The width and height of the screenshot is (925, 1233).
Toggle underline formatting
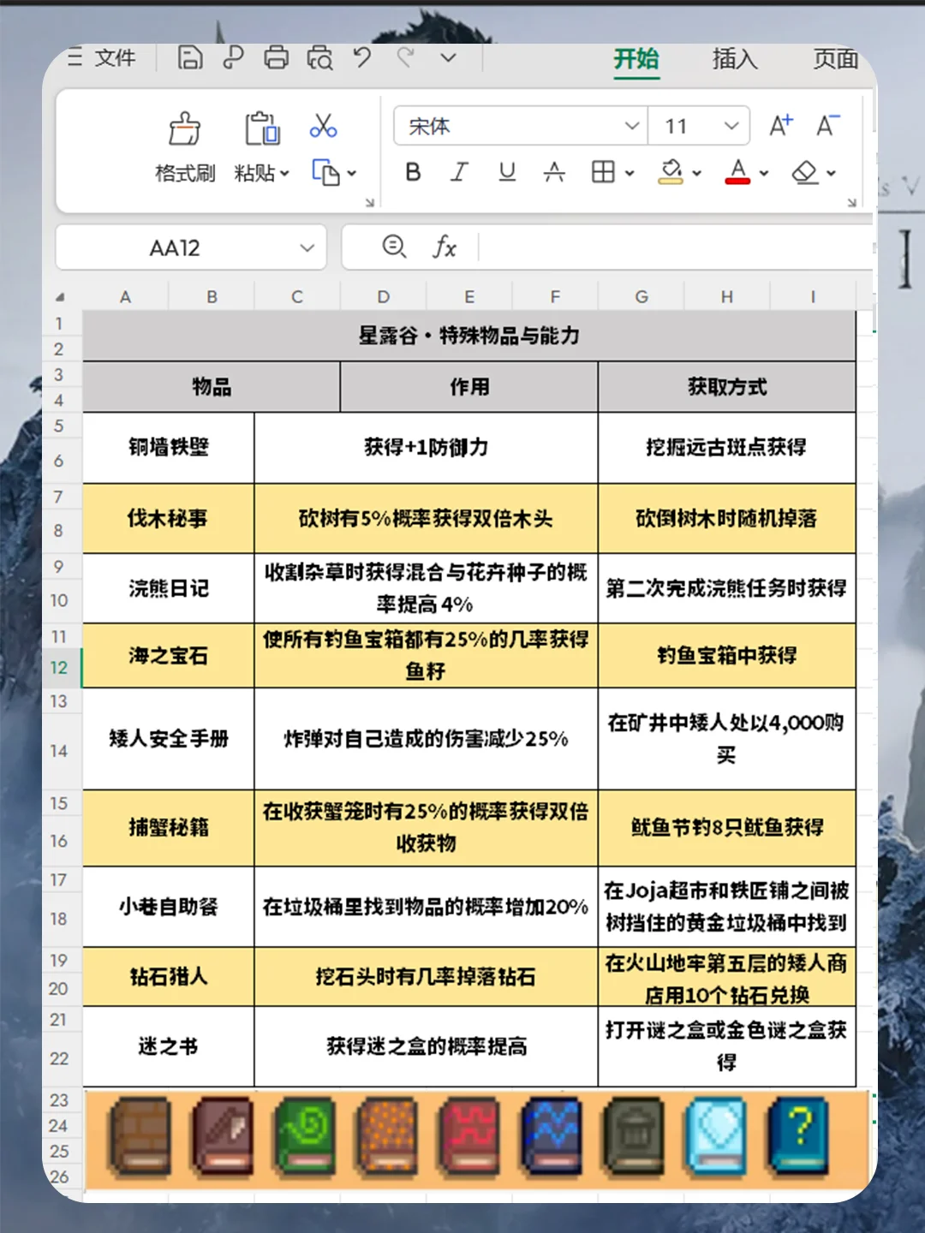coord(507,172)
